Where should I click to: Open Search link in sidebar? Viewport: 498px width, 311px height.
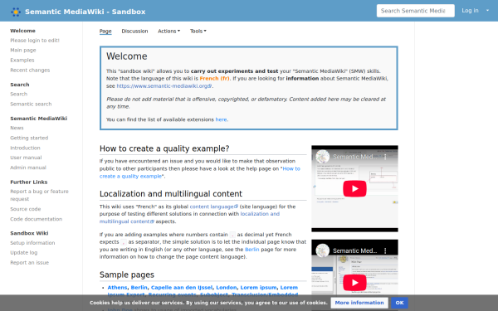click(x=18, y=94)
